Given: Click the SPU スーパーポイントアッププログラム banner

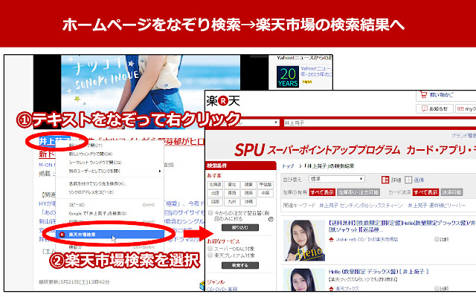Looking at the screenshot, I should [341, 150].
